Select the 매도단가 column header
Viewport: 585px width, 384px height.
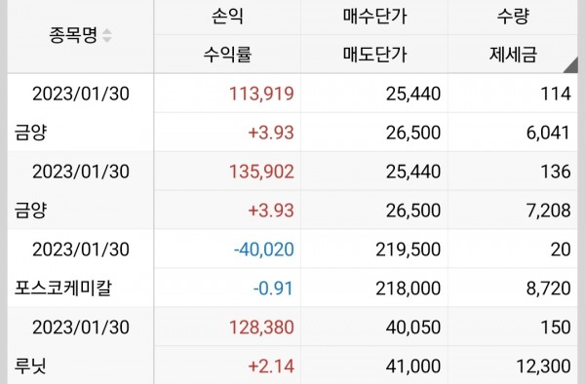coord(374,55)
